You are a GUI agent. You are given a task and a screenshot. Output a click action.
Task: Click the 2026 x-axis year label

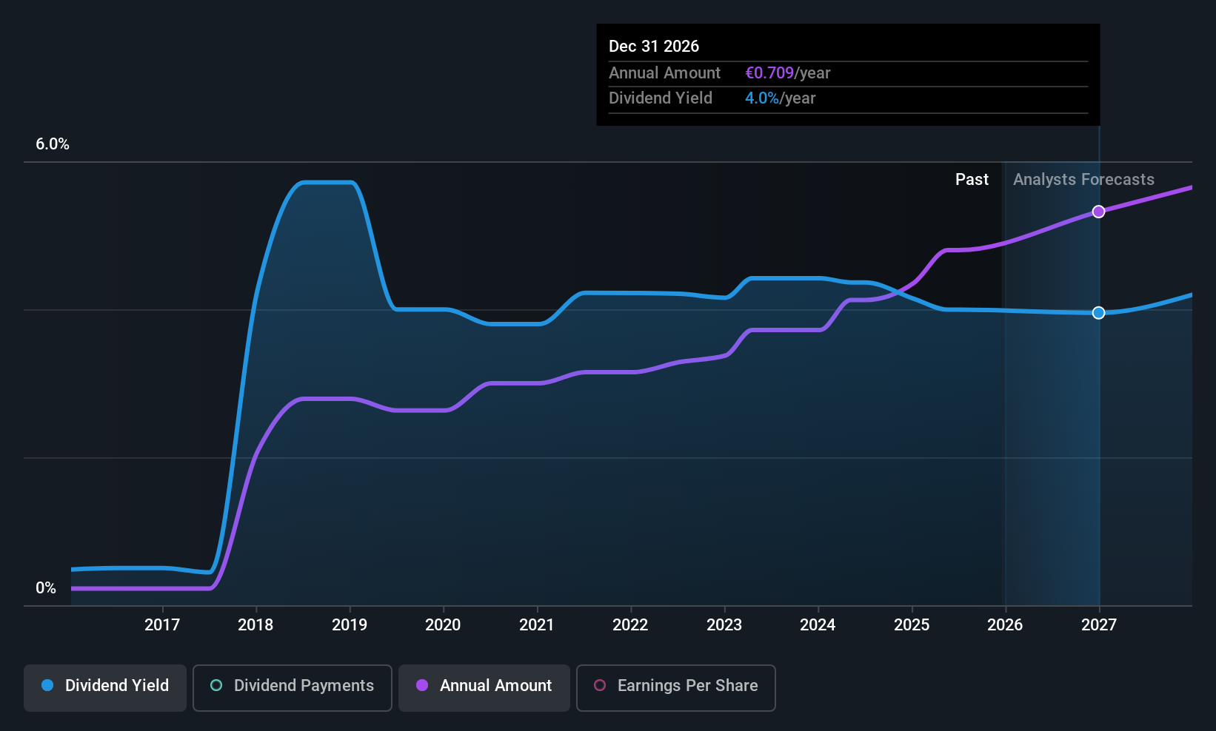click(x=1005, y=625)
